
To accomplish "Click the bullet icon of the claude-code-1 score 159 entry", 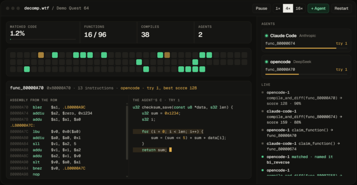I will tap(263, 111).
